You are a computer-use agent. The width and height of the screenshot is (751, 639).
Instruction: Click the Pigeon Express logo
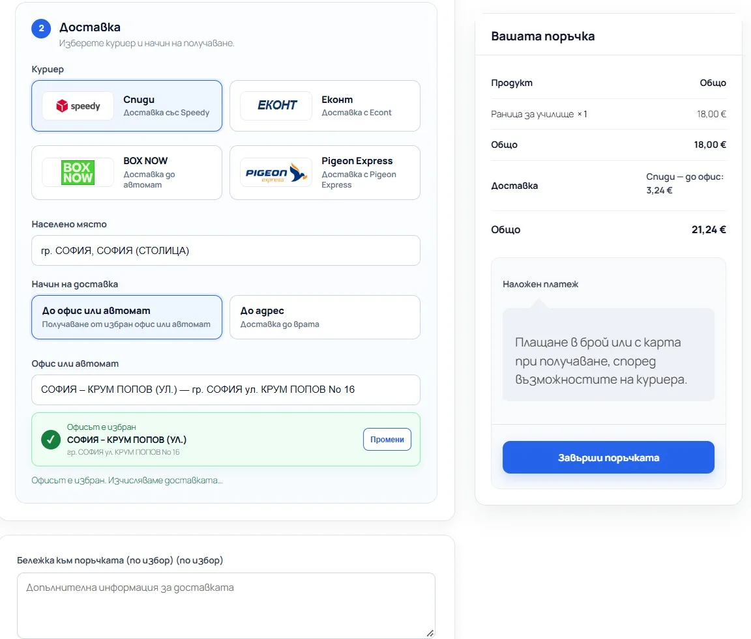tap(276, 173)
